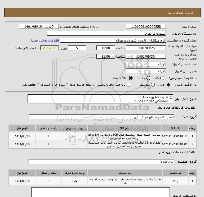Screen dimensions: 204x197
Task: Select the کالا/خدمت radio button
Action: (x=131, y=78)
